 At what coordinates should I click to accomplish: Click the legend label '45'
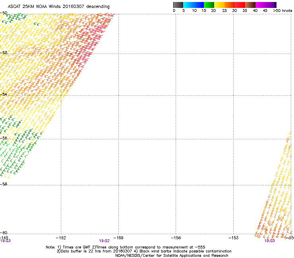[x=265, y=11]
